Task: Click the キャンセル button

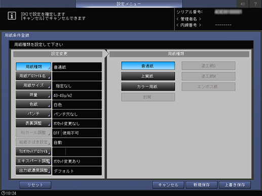Action: point(168,185)
